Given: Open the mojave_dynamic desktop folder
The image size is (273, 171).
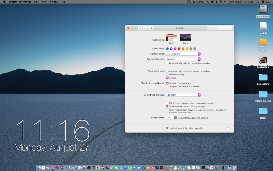Looking at the screenshot, I should coord(263,96).
